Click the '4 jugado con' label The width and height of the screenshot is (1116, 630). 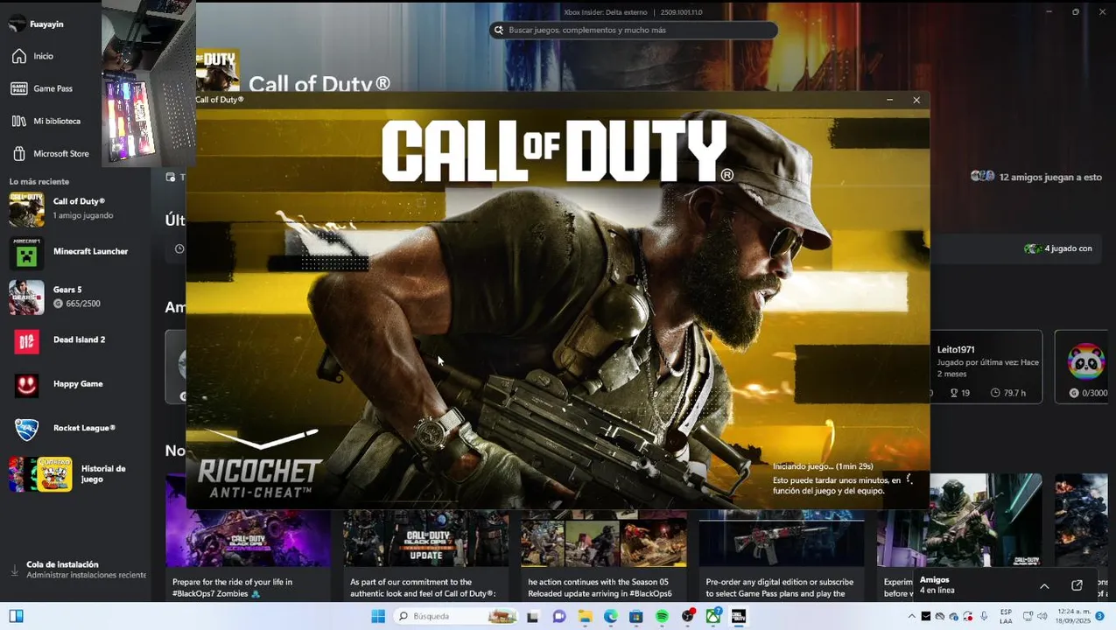1068,248
